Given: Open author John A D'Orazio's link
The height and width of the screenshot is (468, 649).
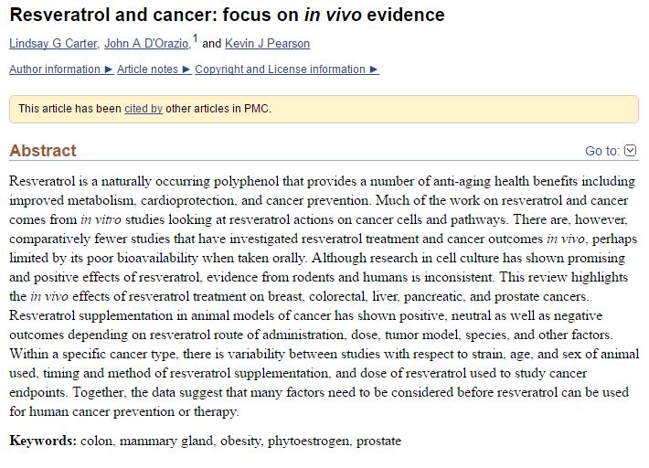Looking at the screenshot, I should tap(146, 44).
